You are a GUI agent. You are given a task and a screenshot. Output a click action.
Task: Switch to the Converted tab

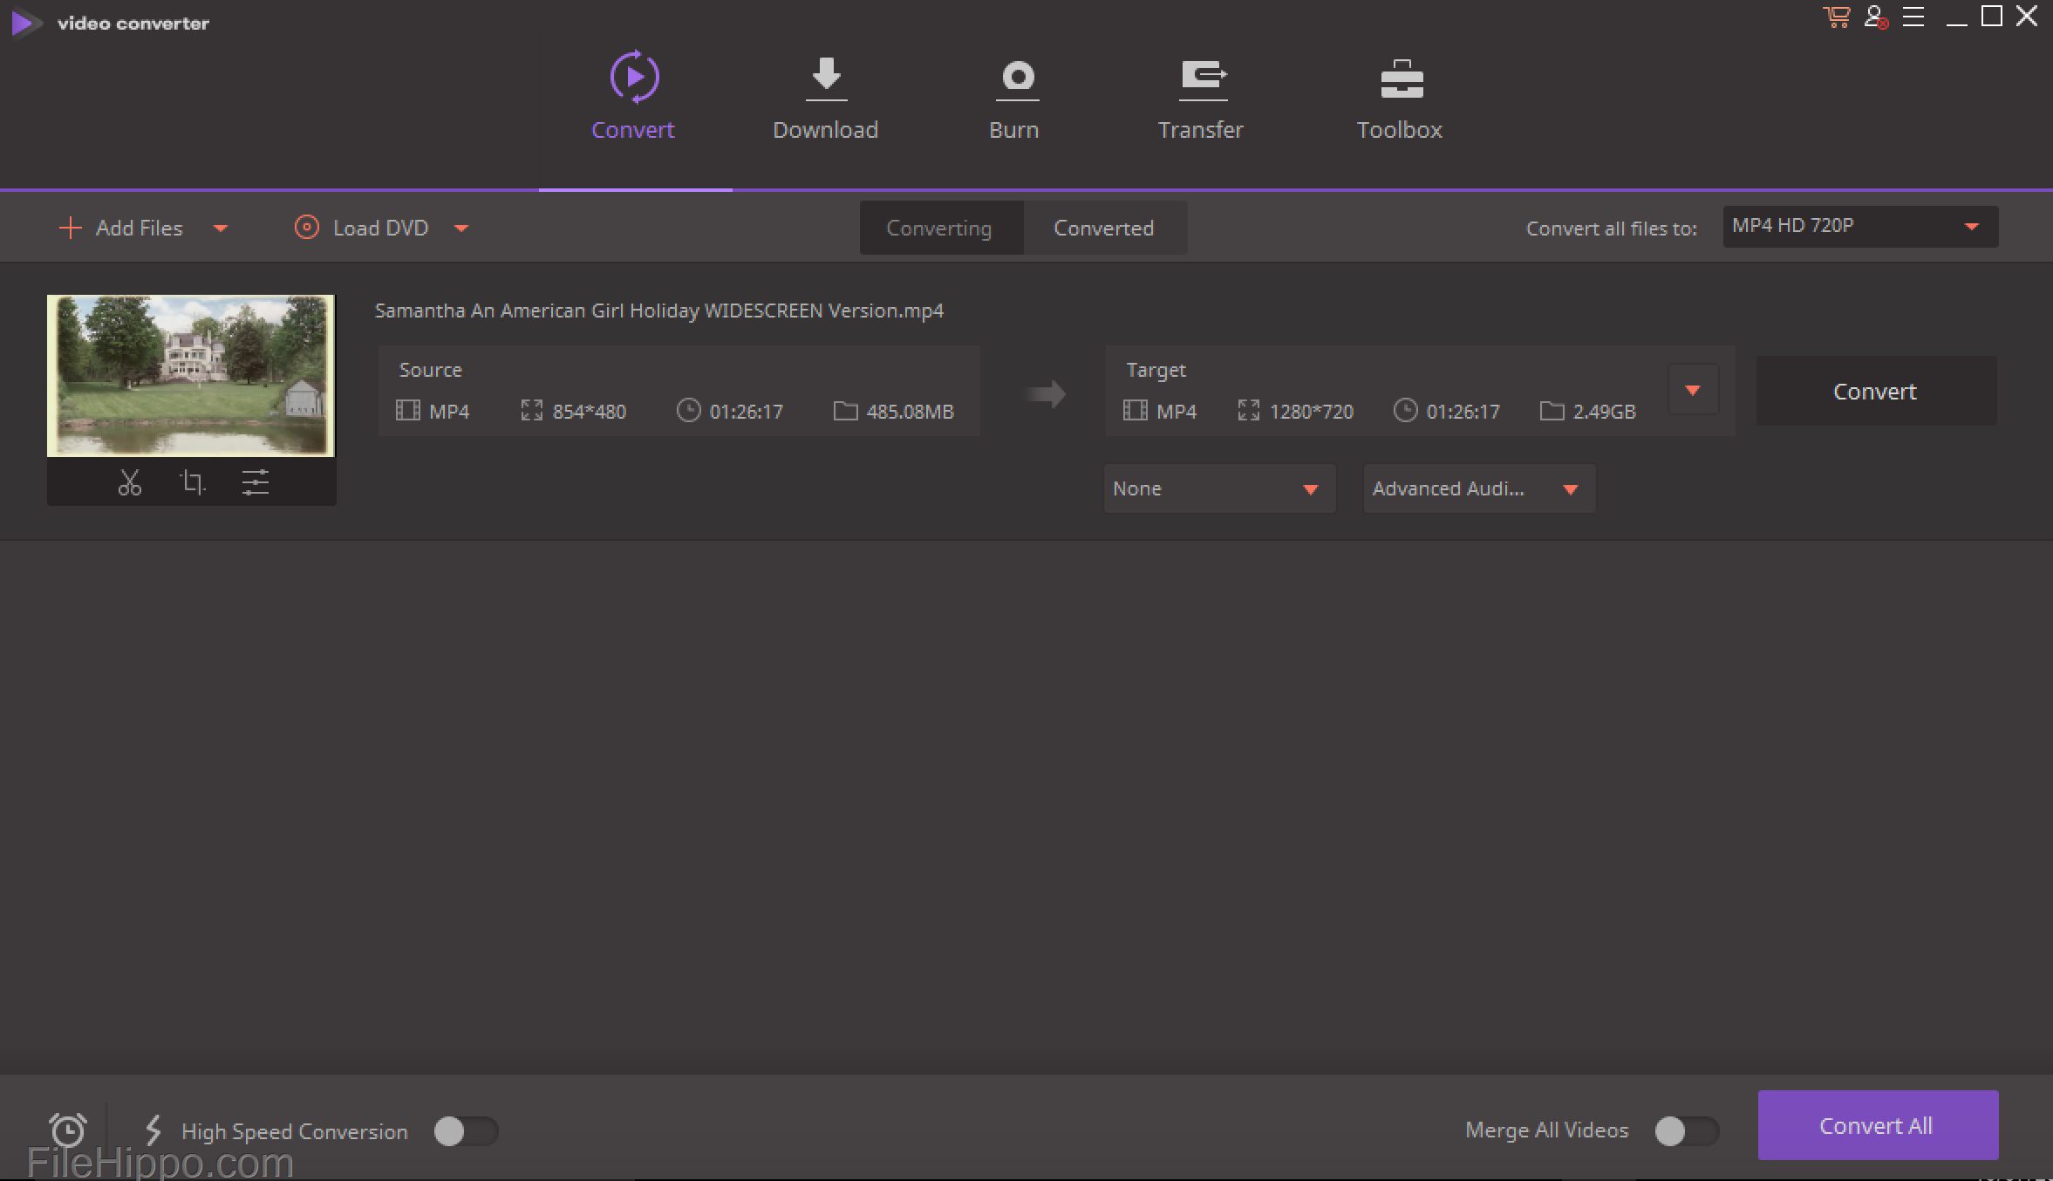pyautogui.click(x=1103, y=228)
